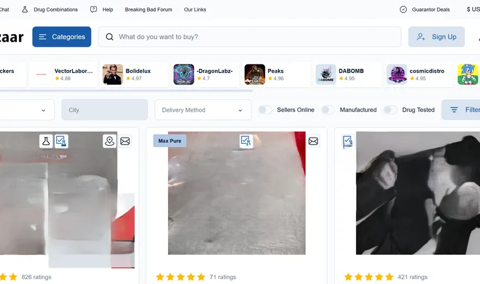Viewport: 480px width, 284px height.
Task: Click the Peaks seller avatar
Action: click(x=255, y=74)
